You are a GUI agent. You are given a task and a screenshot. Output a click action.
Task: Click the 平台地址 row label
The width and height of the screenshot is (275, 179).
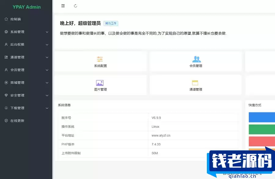pyautogui.click(x=68, y=136)
